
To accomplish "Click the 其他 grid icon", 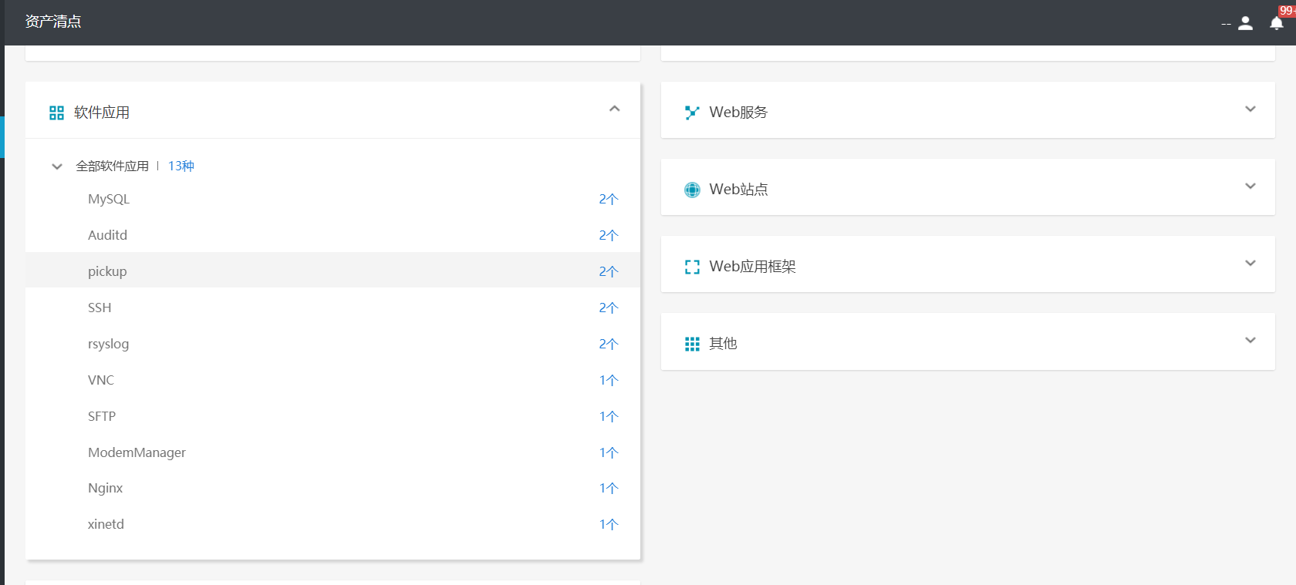I will [x=692, y=344].
